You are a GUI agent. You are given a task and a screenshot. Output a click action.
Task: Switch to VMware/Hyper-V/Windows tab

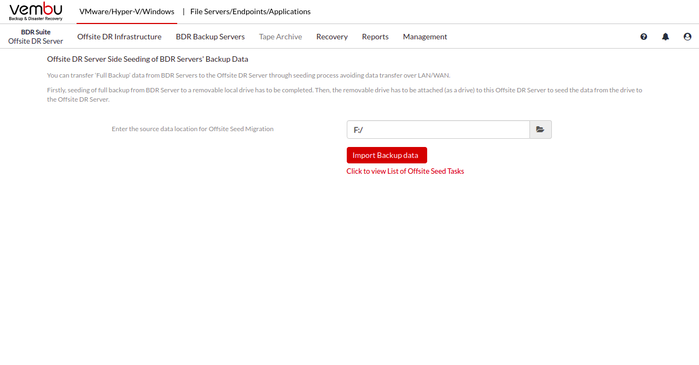click(x=127, y=11)
